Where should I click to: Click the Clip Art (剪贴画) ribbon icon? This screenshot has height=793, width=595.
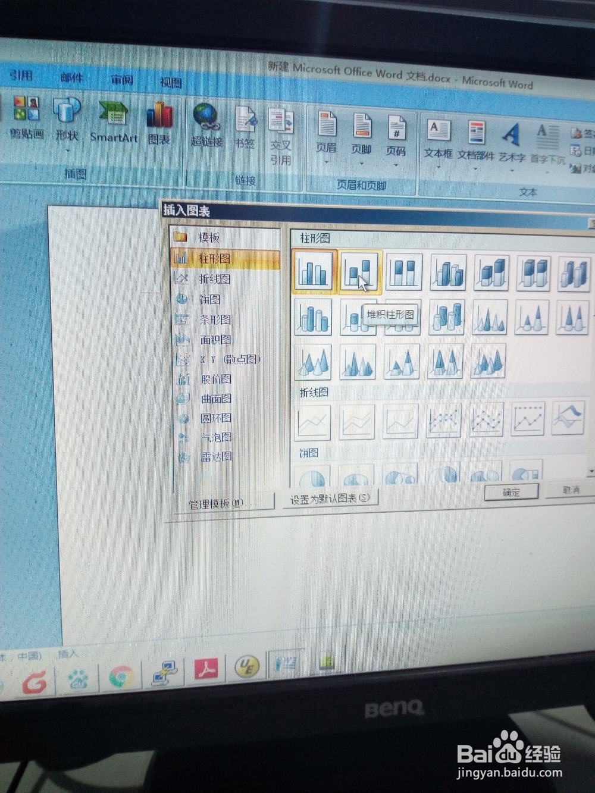pos(26,118)
